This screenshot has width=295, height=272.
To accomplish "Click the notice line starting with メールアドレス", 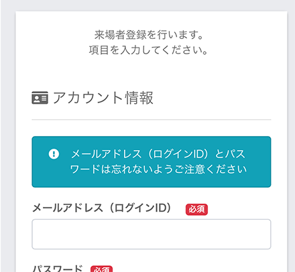I will pyautogui.click(x=158, y=154).
